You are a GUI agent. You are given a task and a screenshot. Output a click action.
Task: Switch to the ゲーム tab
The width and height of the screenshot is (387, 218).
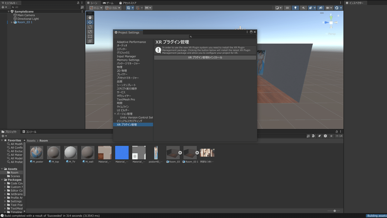[108, 3]
